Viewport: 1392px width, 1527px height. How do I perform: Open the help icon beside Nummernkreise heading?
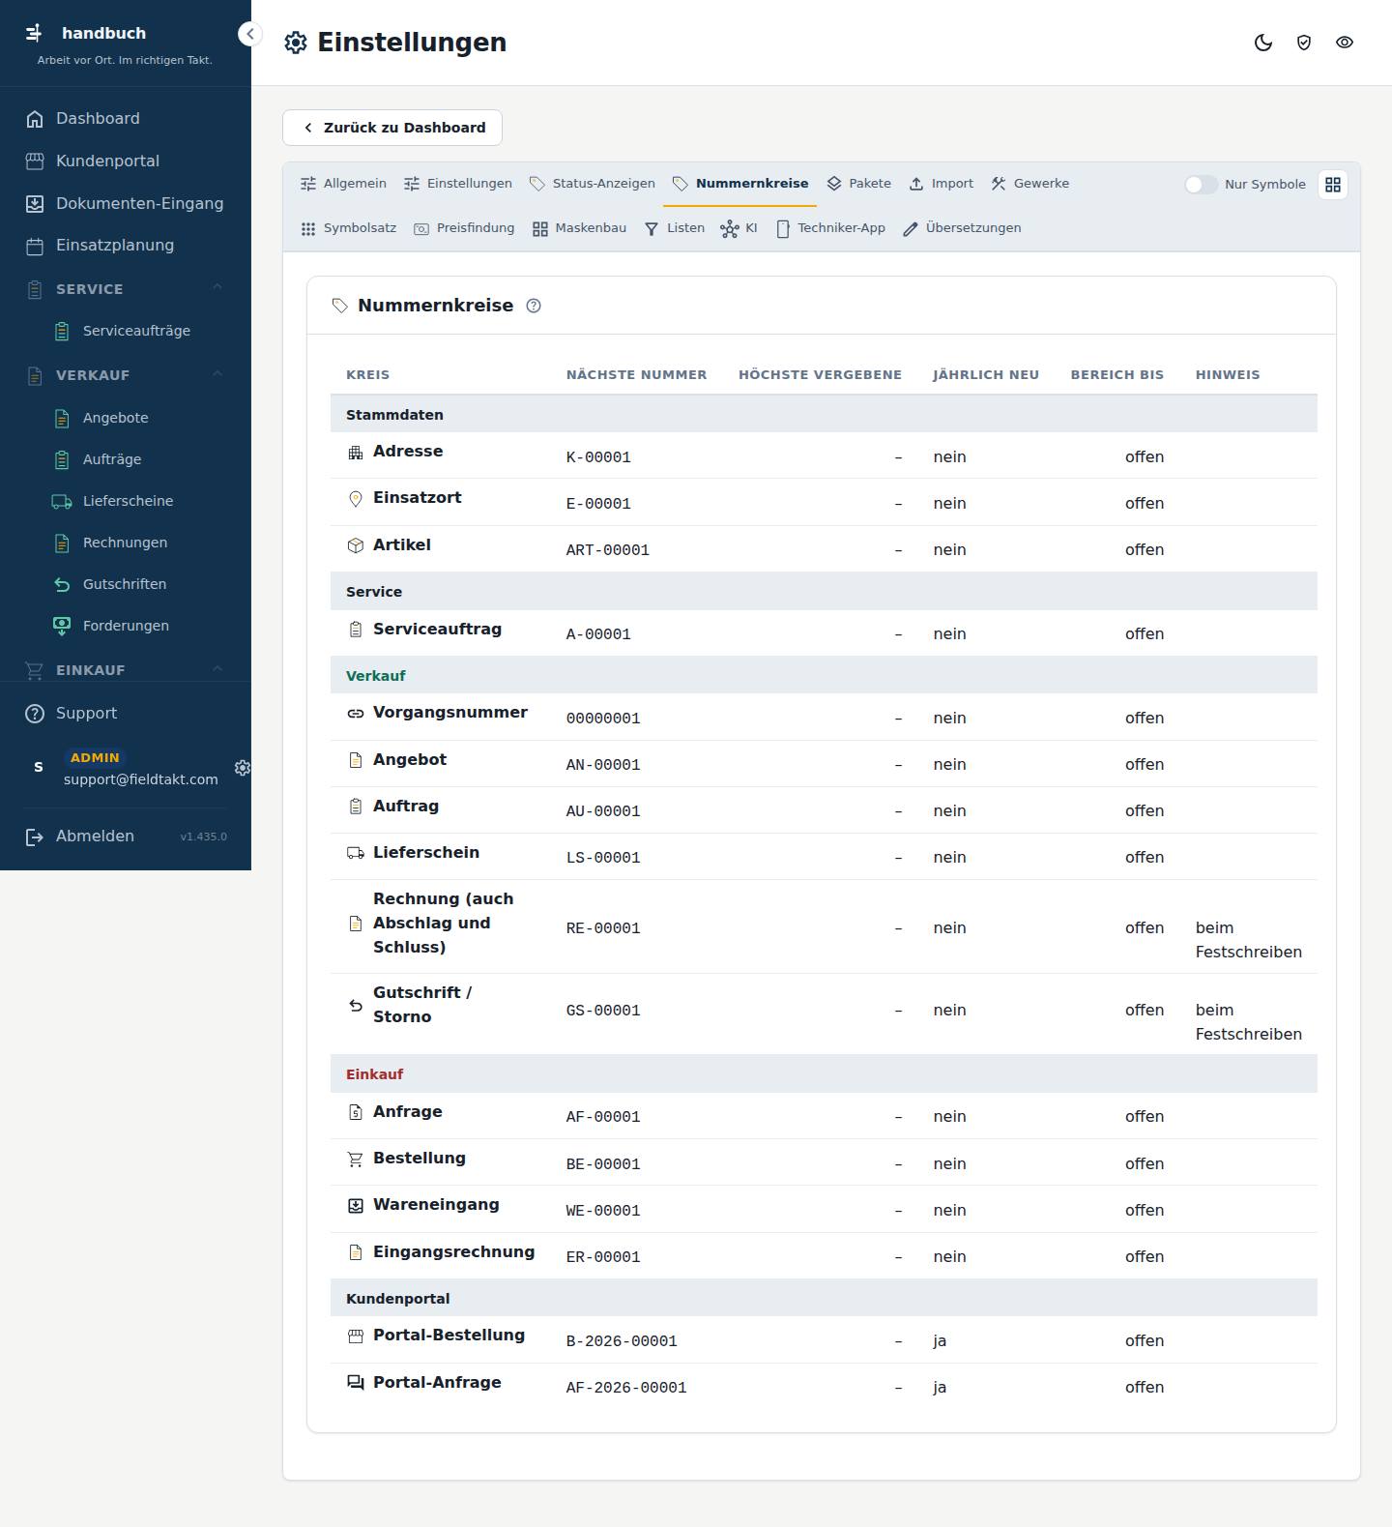[x=534, y=306]
